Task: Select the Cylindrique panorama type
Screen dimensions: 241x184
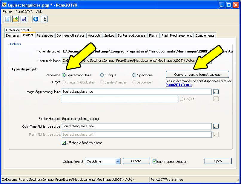Action: [x=134, y=75]
